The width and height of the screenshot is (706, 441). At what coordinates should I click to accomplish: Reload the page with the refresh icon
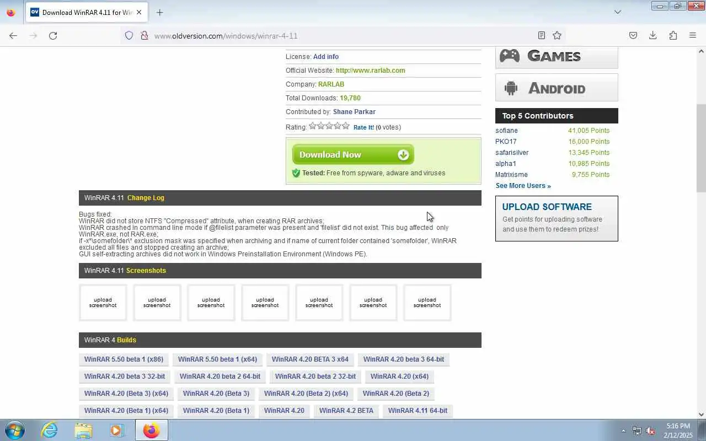53,35
